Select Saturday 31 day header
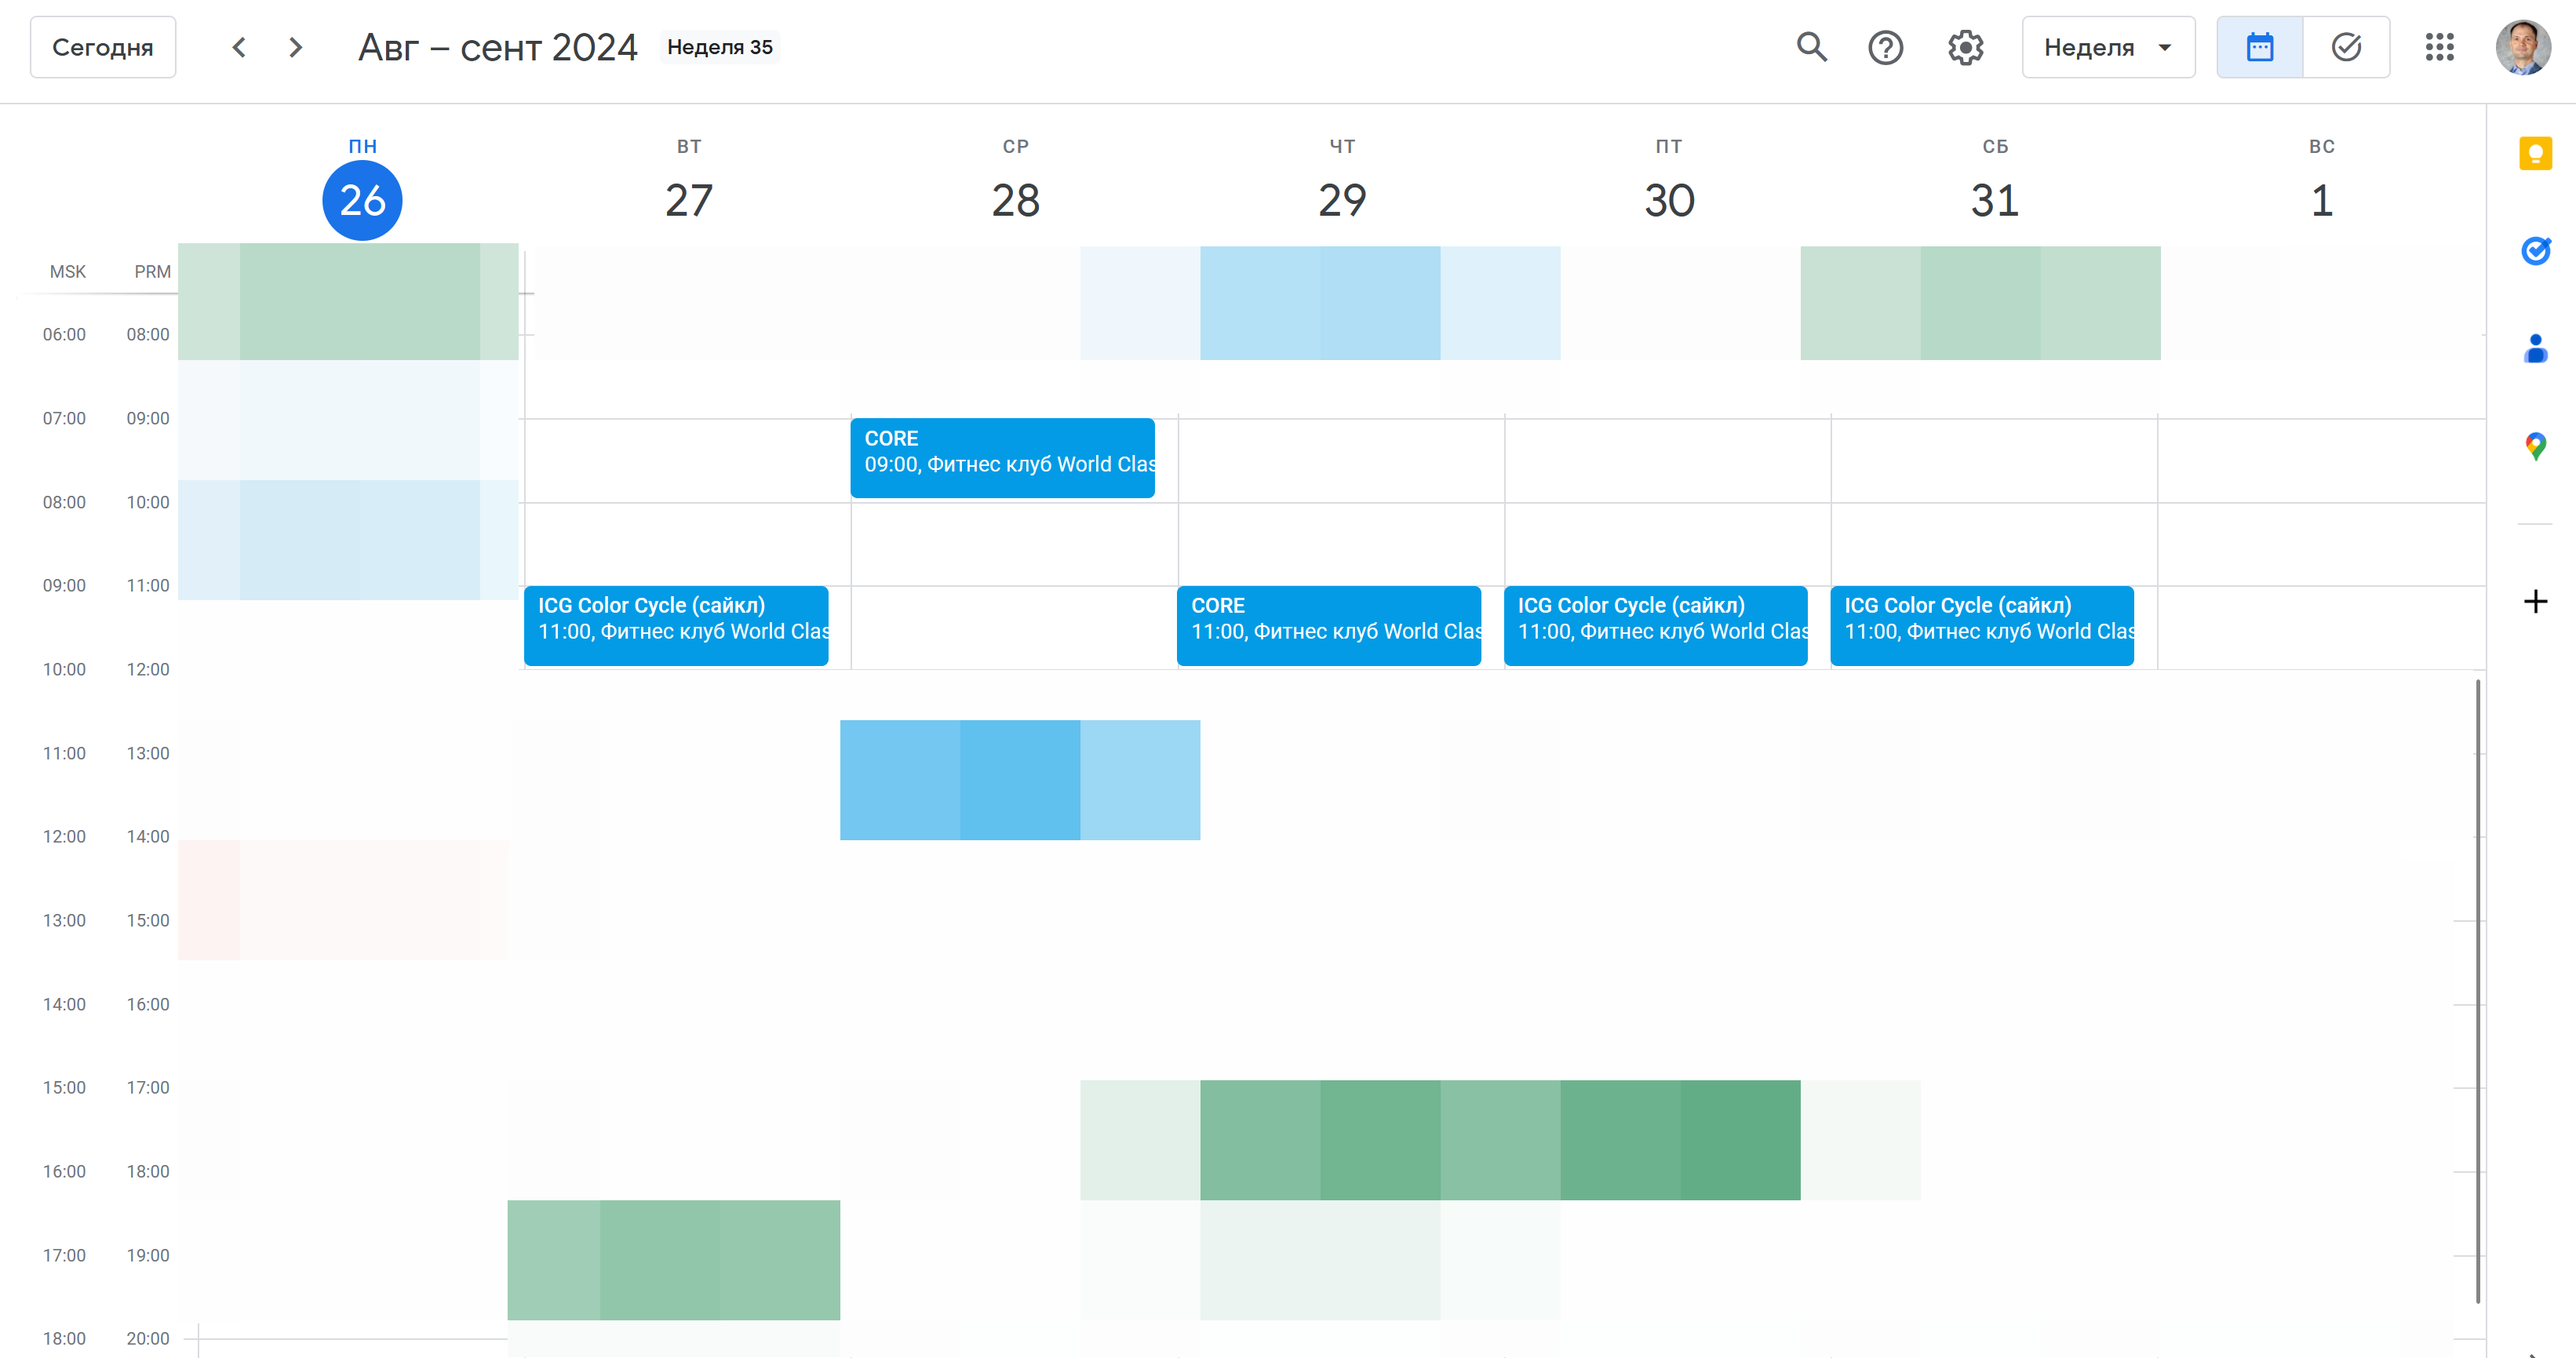Viewport: 2576px width, 1358px height. (1994, 200)
